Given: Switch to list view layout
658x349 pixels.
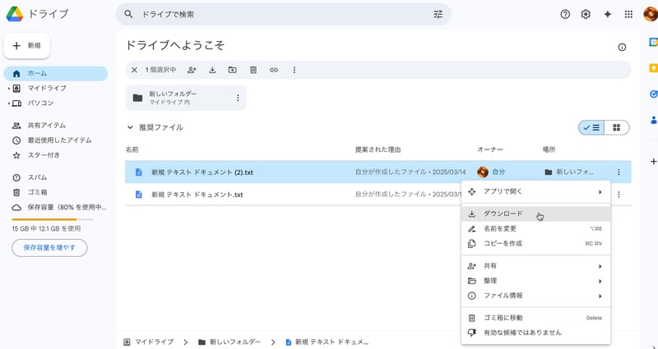Looking at the screenshot, I should click(591, 128).
